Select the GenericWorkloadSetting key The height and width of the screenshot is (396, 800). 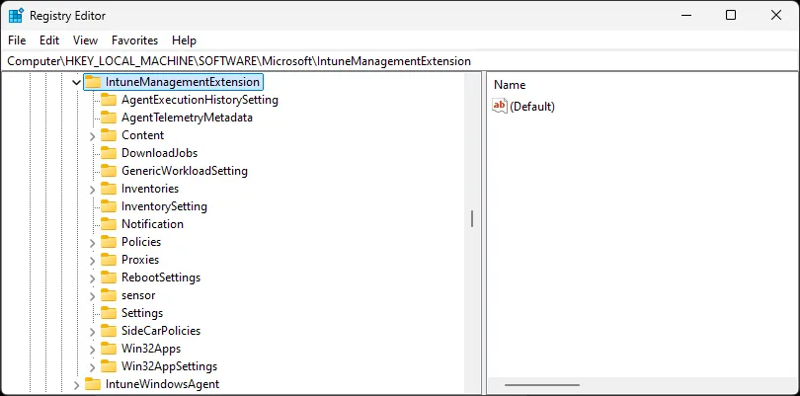point(184,171)
